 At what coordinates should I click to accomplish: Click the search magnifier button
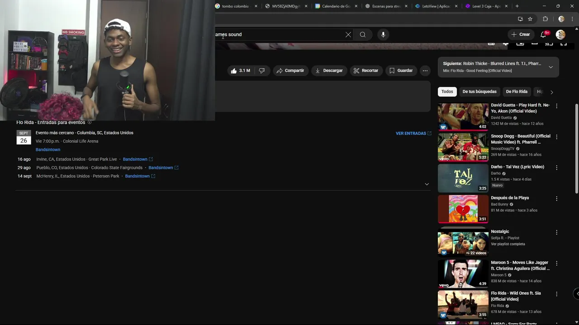pos(363,34)
